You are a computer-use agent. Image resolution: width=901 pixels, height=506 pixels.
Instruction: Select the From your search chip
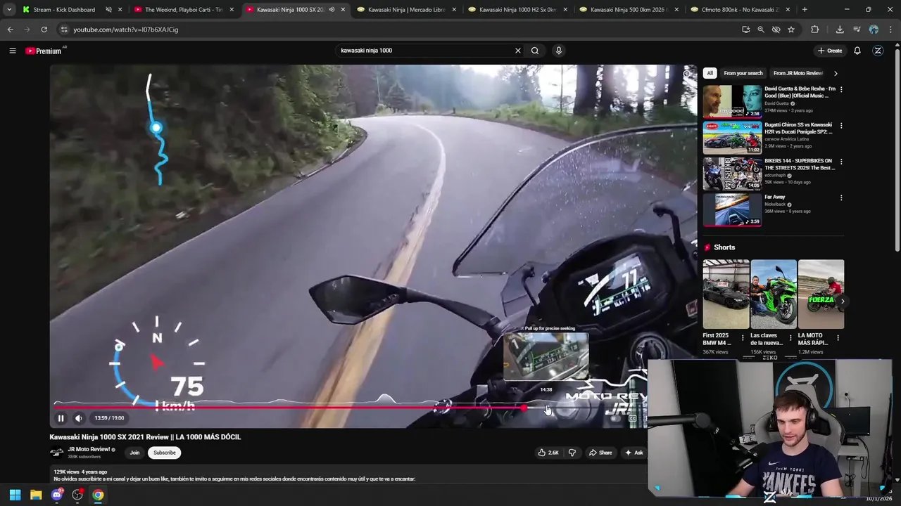point(743,73)
